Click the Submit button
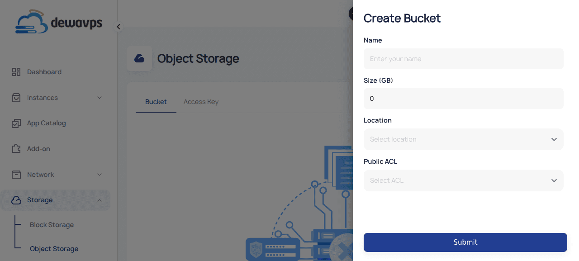The image size is (579, 261). click(x=465, y=242)
